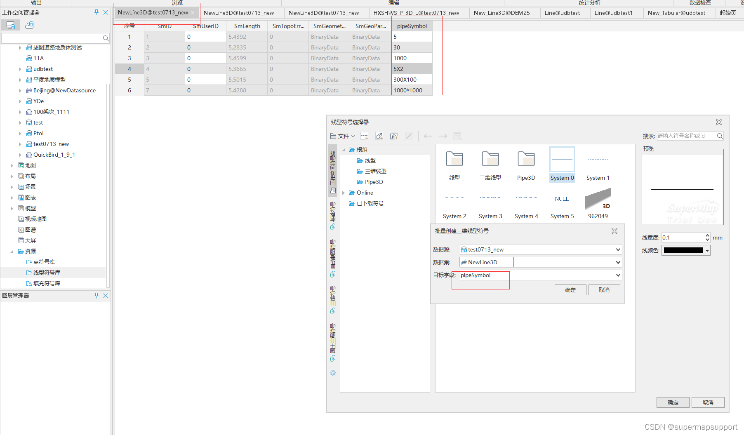Select the 962049 3D symbol
This screenshot has width=744, height=435.
click(598, 203)
